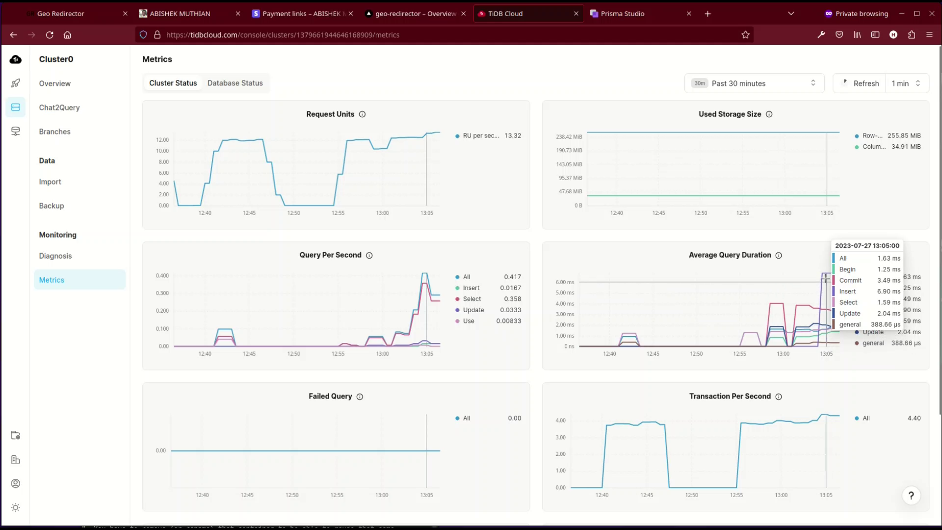Open the Chat2Query link in sidebar
This screenshot has height=530, width=942.
click(59, 107)
